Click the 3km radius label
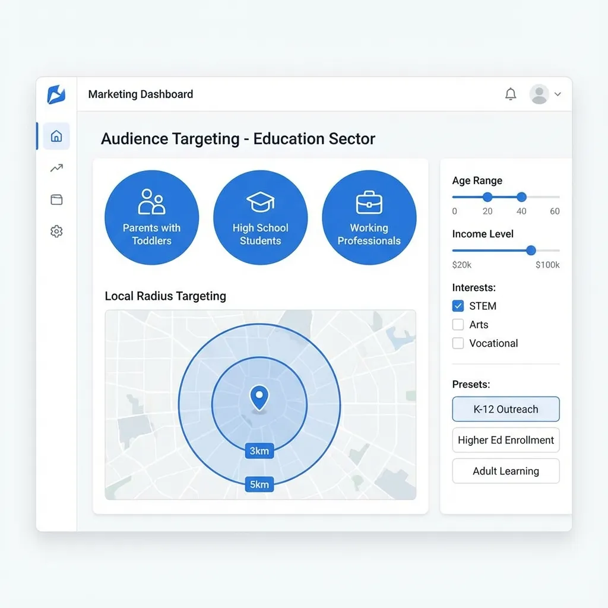 tap(259, 451)
